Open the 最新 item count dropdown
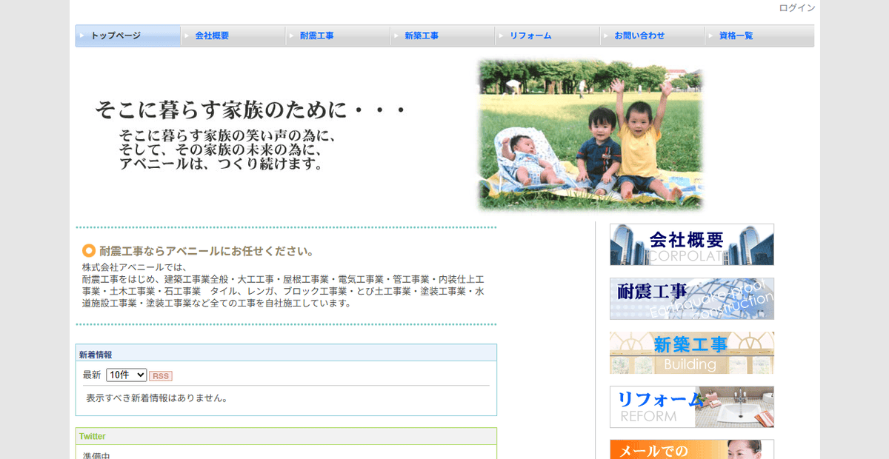The width and height of the screenshot is (889, 459). point(126,375)
